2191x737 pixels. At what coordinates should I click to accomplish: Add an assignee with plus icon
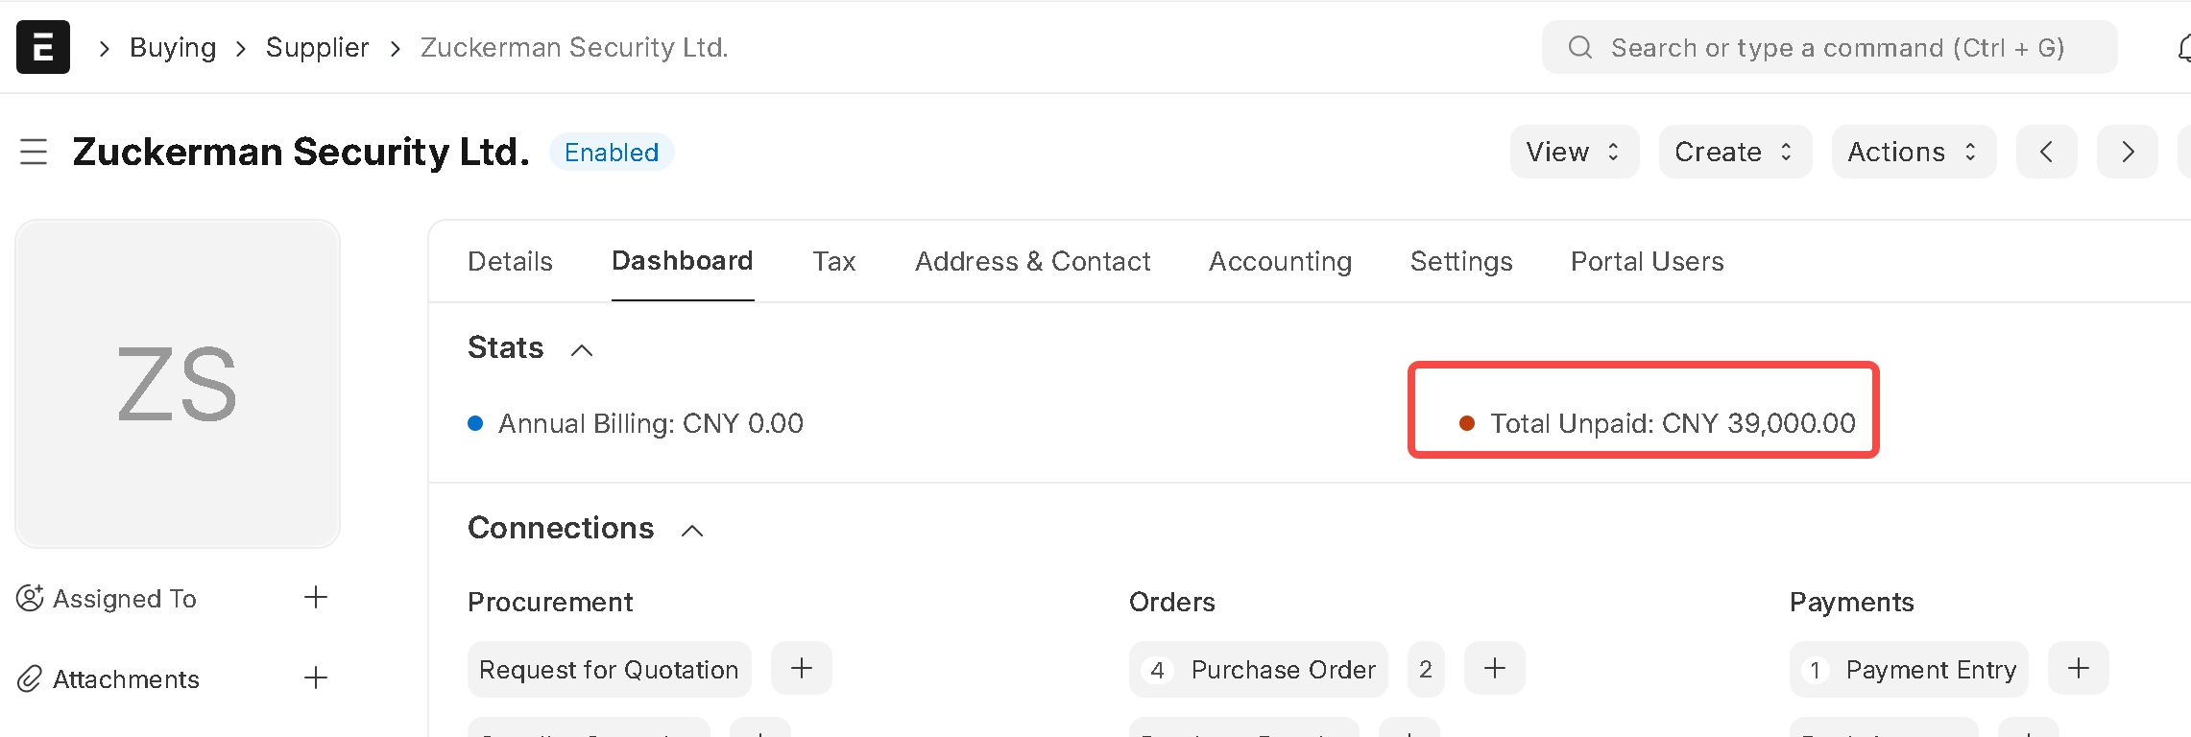(x=316, y=598)
